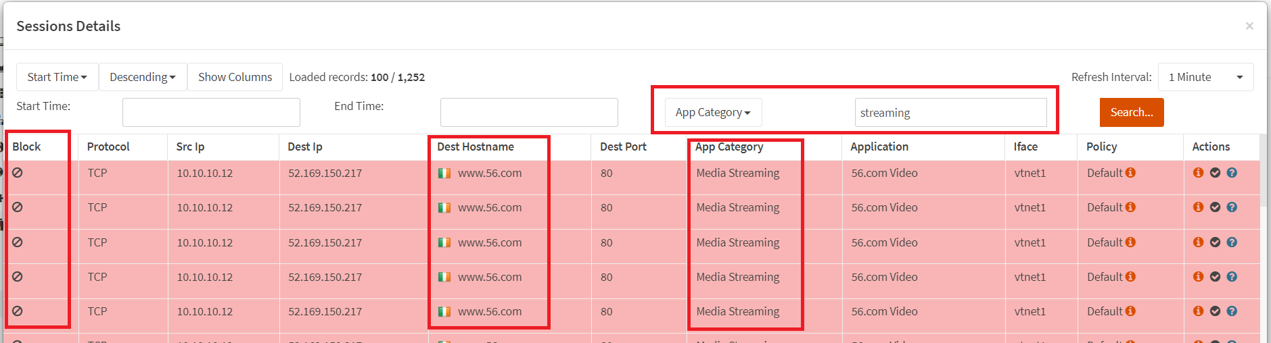The width and height of the screenshot is (1271, 343).
Task: Open the Start Time sort field dropdown
Action: click(57, 77)
